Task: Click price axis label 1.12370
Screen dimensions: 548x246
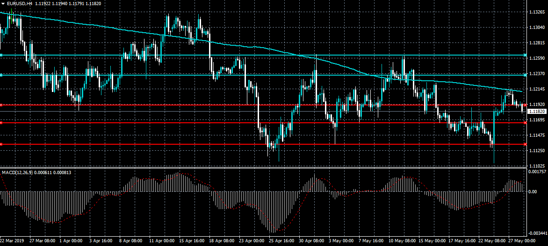Action: pyautogui.click(x=536, y=73)
